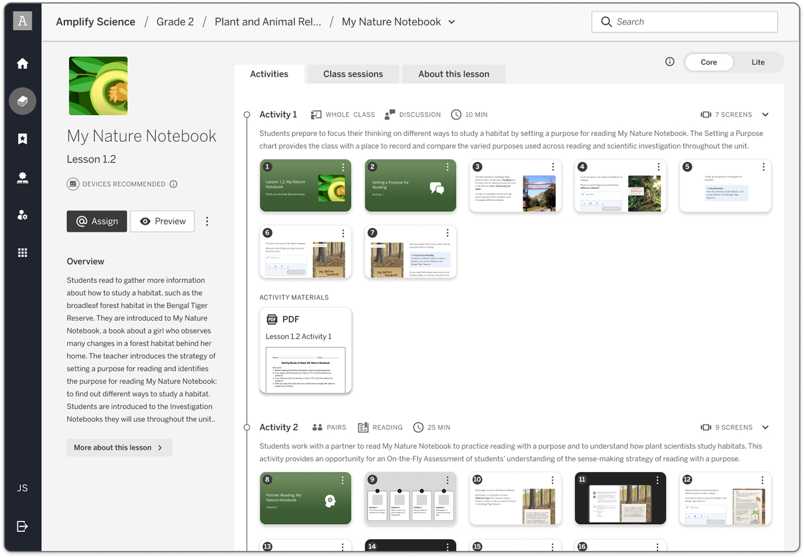Go to Plant and Animal Rel... breadcrumb
The height and width of the screenshot is (557, 804).
pos(268,22)
